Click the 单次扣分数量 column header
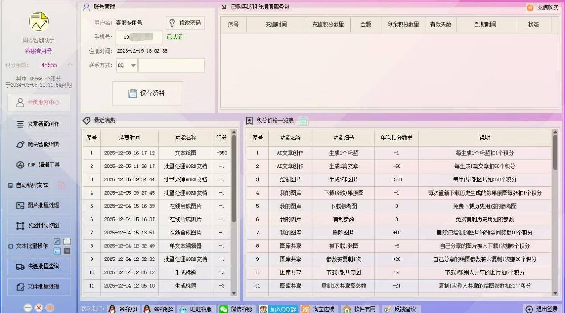Screen dimensions: 565x313 point(396,138)
